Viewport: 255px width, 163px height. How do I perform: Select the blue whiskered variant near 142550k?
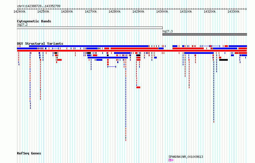[56, 48]
